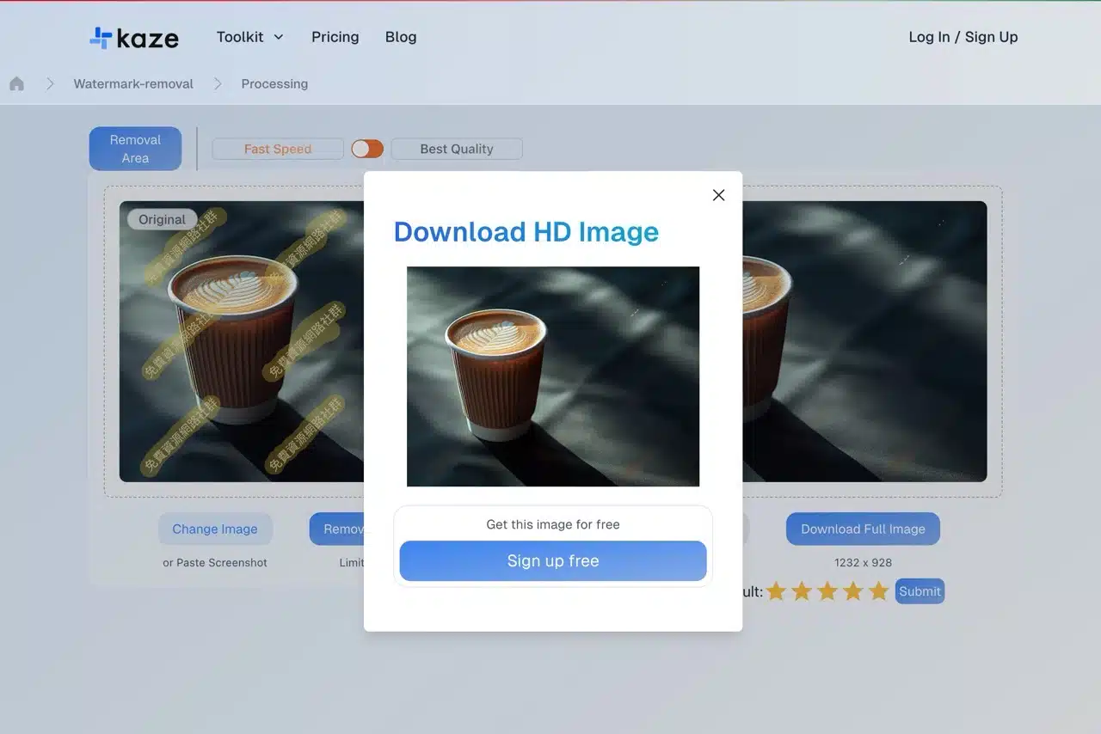1101x734 pixels.
Task: Rate result with the first star
Action: click(x=777, y=591)
